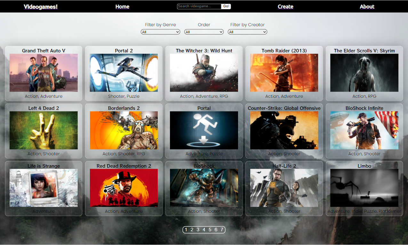The image size is (408, 245).
Task: Open the Red Dead Redemption 2 cover image
Action: click(x=124, y=188)
